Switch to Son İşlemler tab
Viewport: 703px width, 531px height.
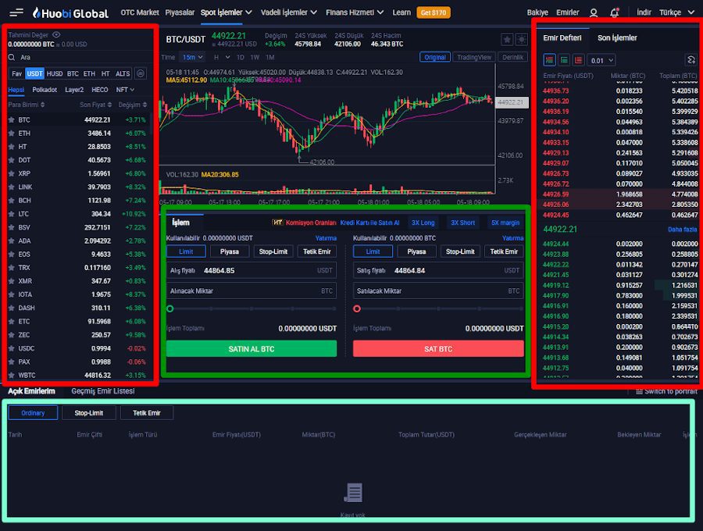pos(617,38)
